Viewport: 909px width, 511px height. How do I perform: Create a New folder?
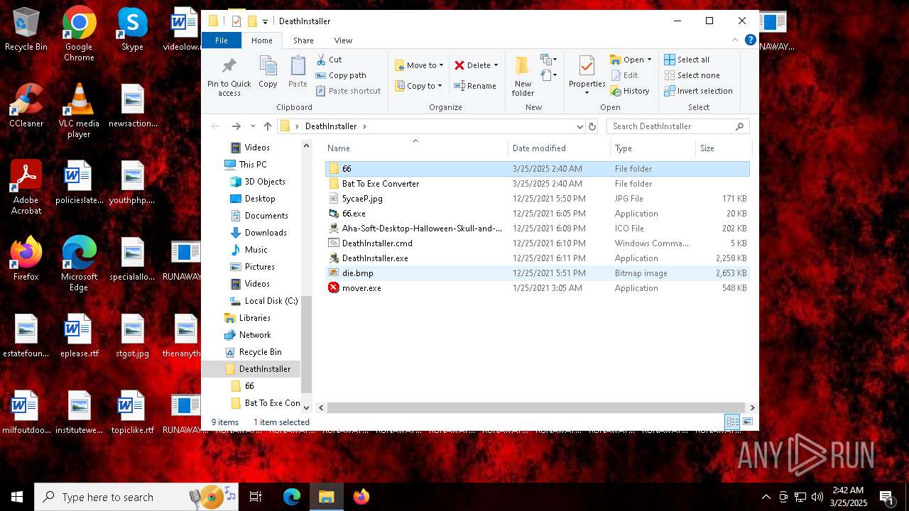pos(523,76)
